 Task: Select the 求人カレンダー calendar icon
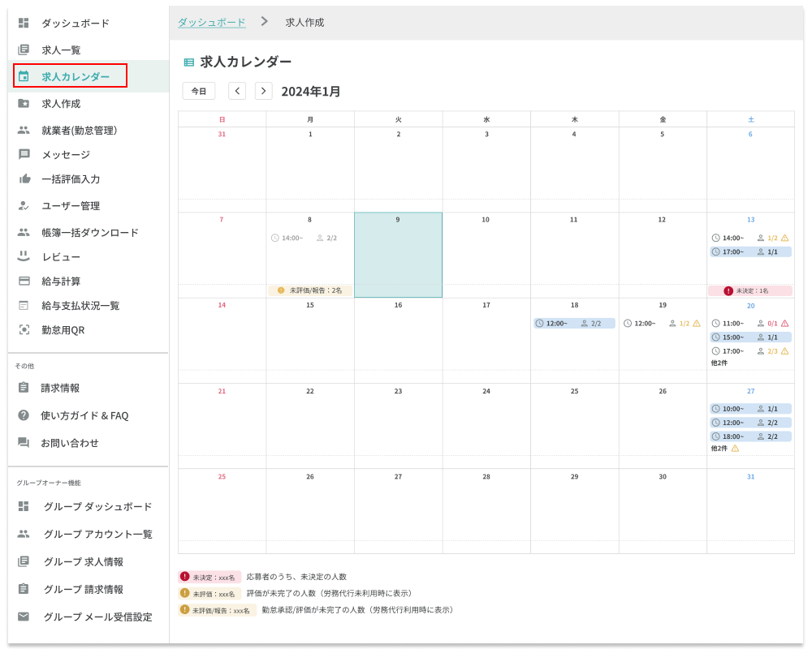point(24,76)
